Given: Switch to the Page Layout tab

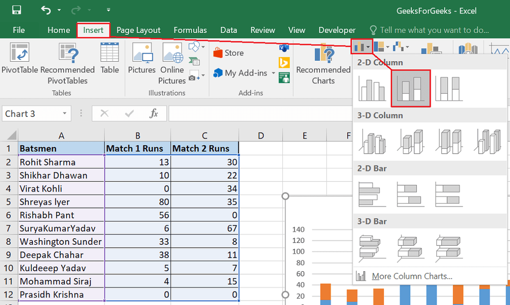Looking at the screenshot, I should (138, 30).
